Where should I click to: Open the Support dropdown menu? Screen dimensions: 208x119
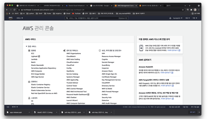coord(195,18)
